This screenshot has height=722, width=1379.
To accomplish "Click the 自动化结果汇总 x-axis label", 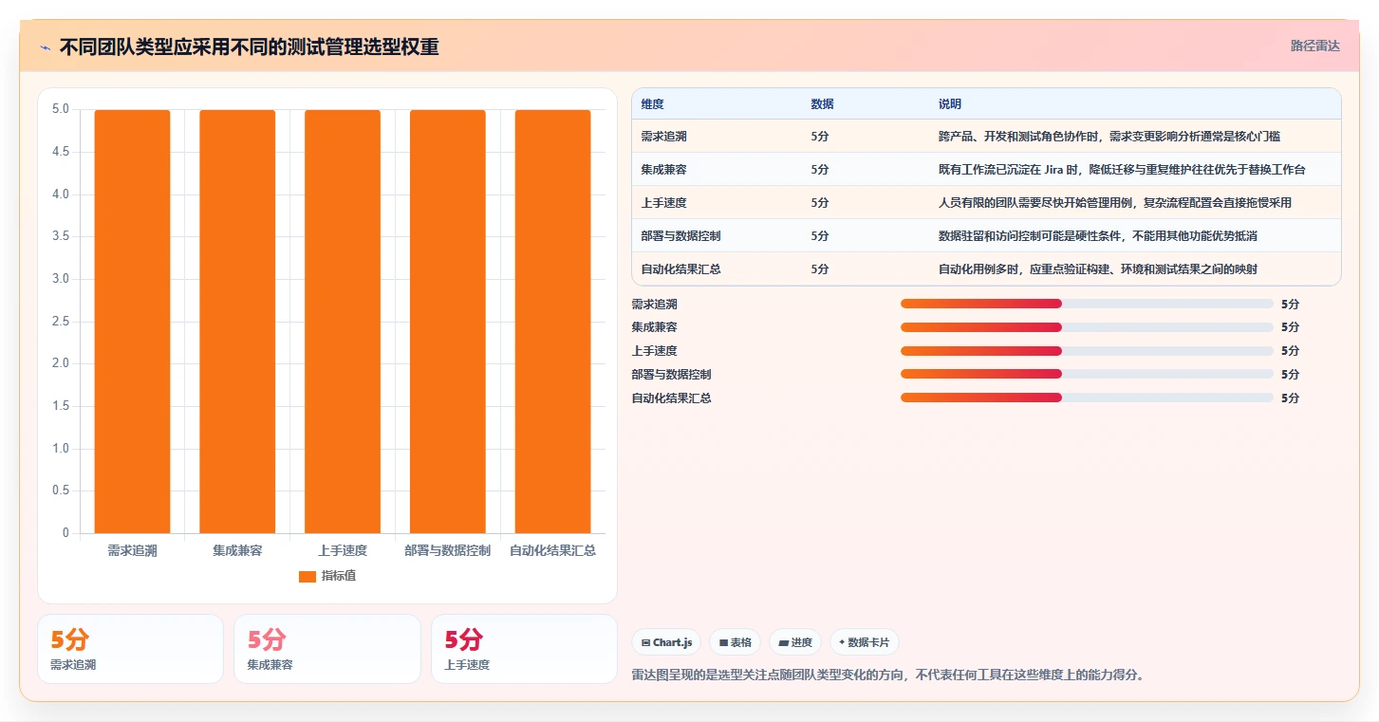I will [552, 550].
